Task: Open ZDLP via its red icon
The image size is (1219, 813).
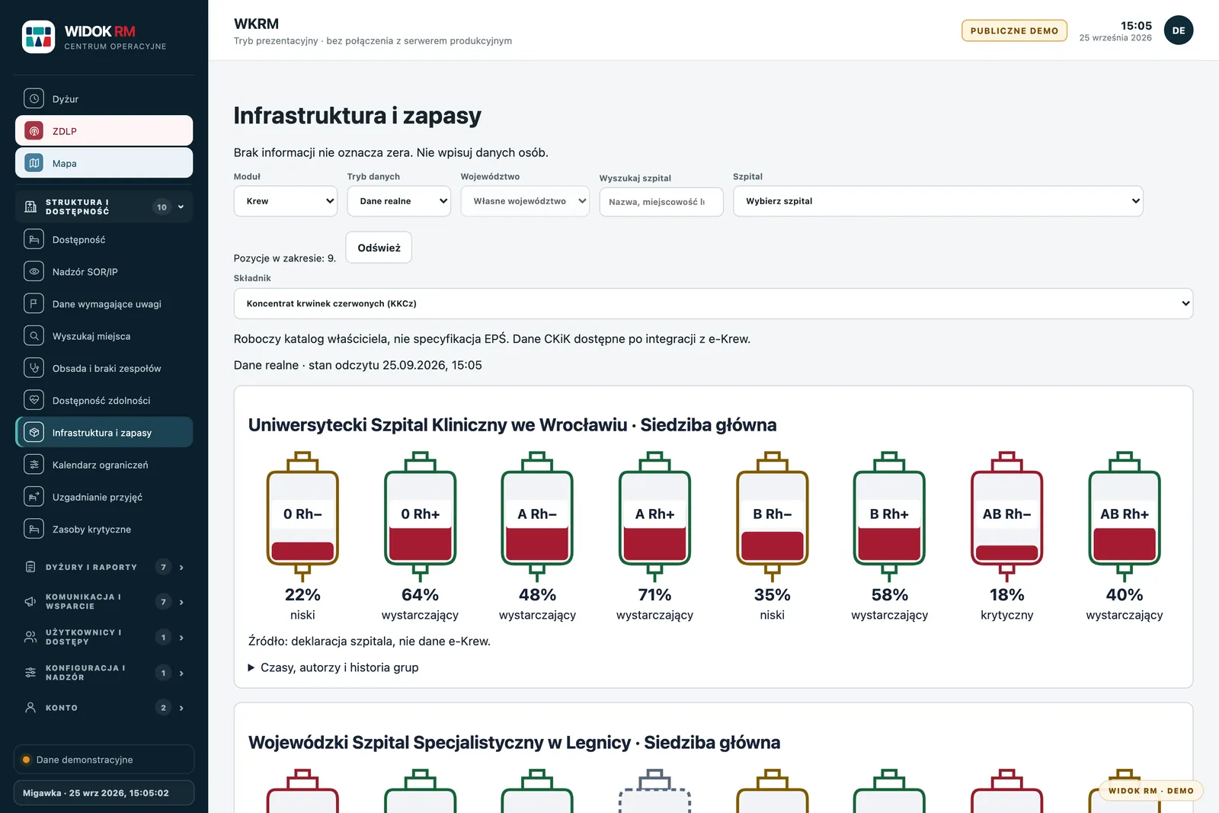Action: point(34,131)
